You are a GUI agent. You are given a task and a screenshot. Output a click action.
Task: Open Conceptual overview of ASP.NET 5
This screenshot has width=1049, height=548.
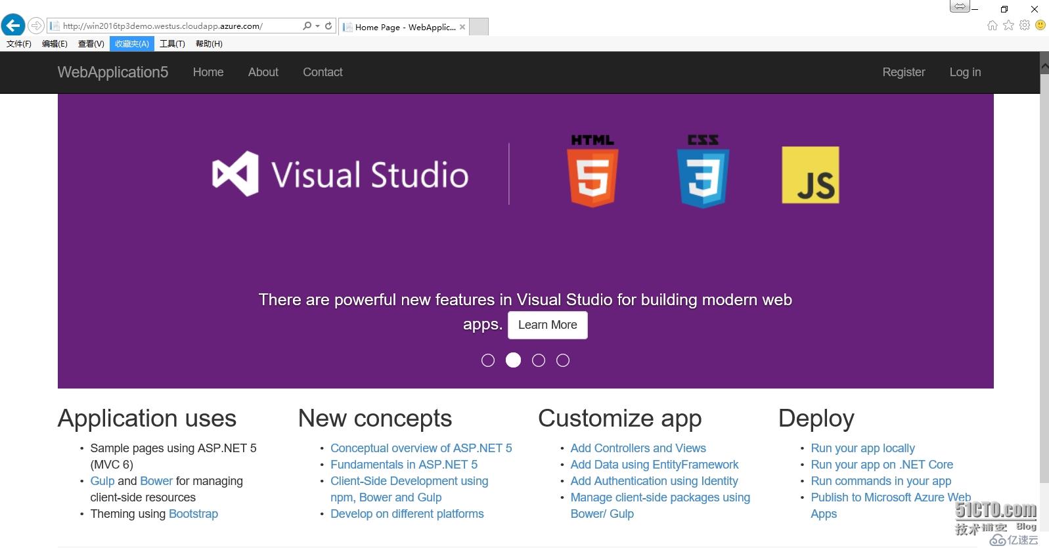[421, 448]
